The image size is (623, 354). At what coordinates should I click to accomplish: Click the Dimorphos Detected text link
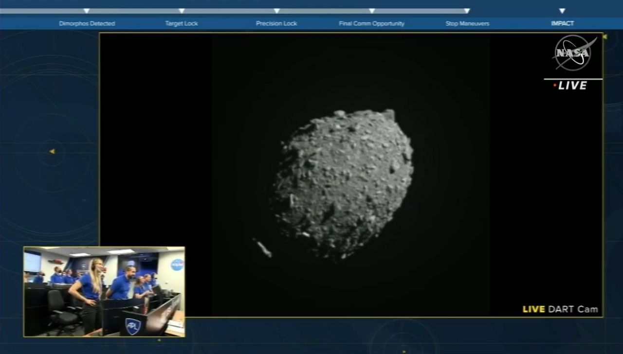pos(87,23)
